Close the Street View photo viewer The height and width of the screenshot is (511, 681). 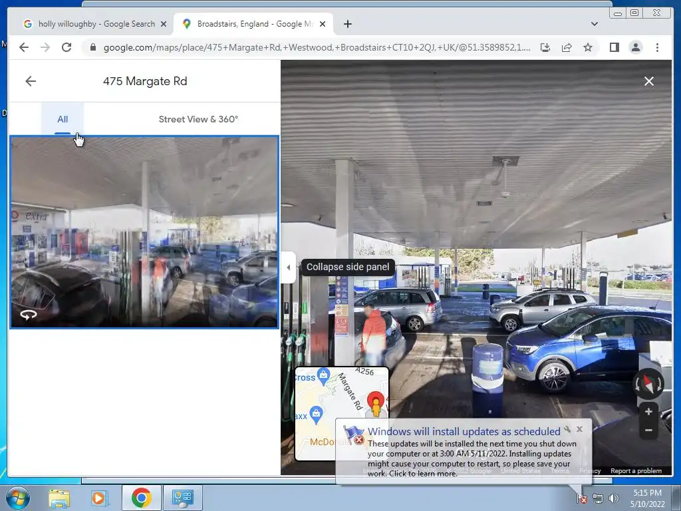pyautogui.click(x=649, y=81)
